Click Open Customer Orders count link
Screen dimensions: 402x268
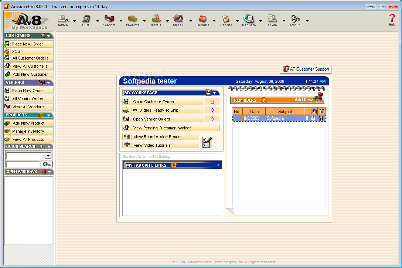pyautogui.click(x=212, y=102)
